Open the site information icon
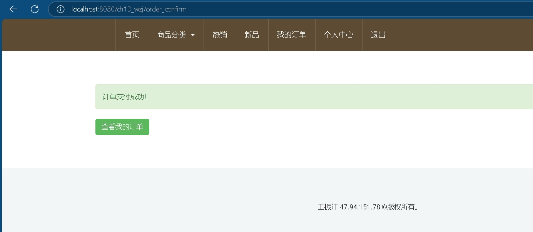Image resolution: width=533 pixels, height=232 pixels. pyautogui.click(x=60, y=9)
